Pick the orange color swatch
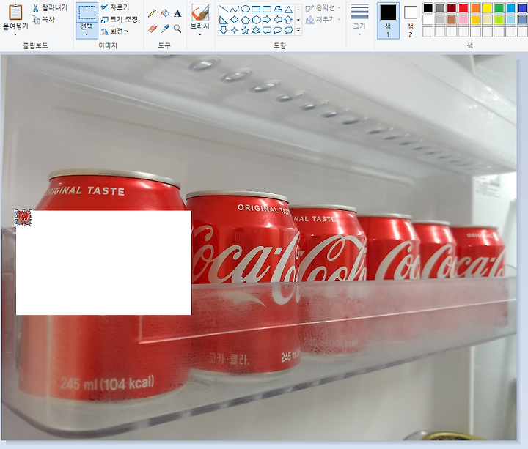 point(475,7)
